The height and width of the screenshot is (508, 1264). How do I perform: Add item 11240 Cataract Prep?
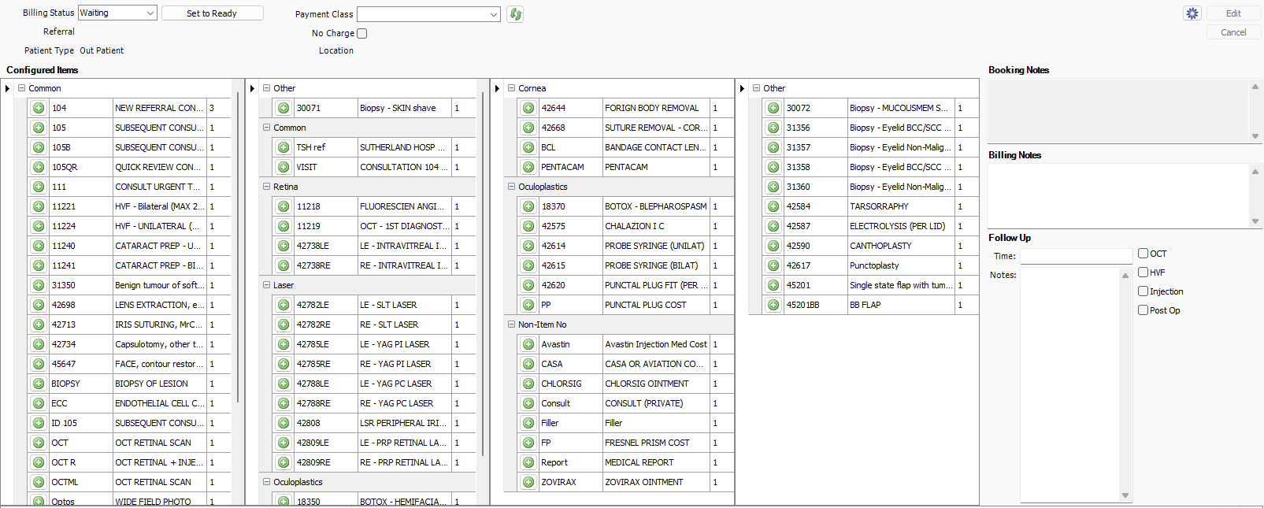click(38, 246)
